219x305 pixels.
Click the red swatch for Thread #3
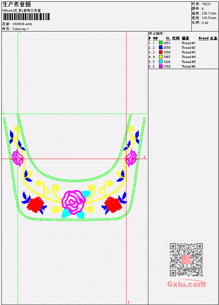tap(161, 52)
